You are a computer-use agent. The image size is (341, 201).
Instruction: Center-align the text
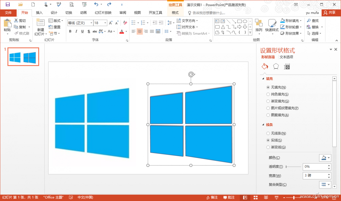[140, 32]
